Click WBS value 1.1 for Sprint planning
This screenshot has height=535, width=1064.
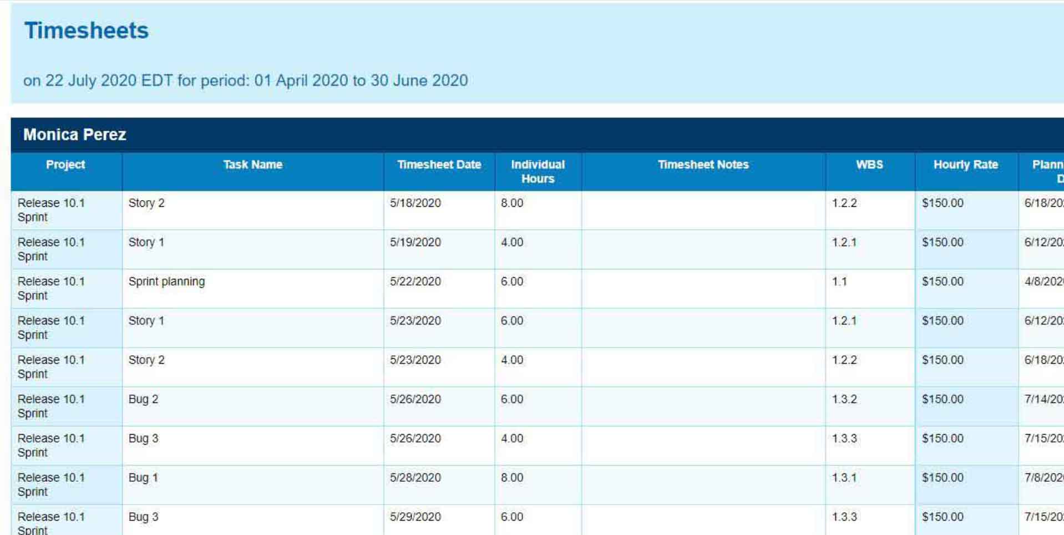(x=840, y=282)
